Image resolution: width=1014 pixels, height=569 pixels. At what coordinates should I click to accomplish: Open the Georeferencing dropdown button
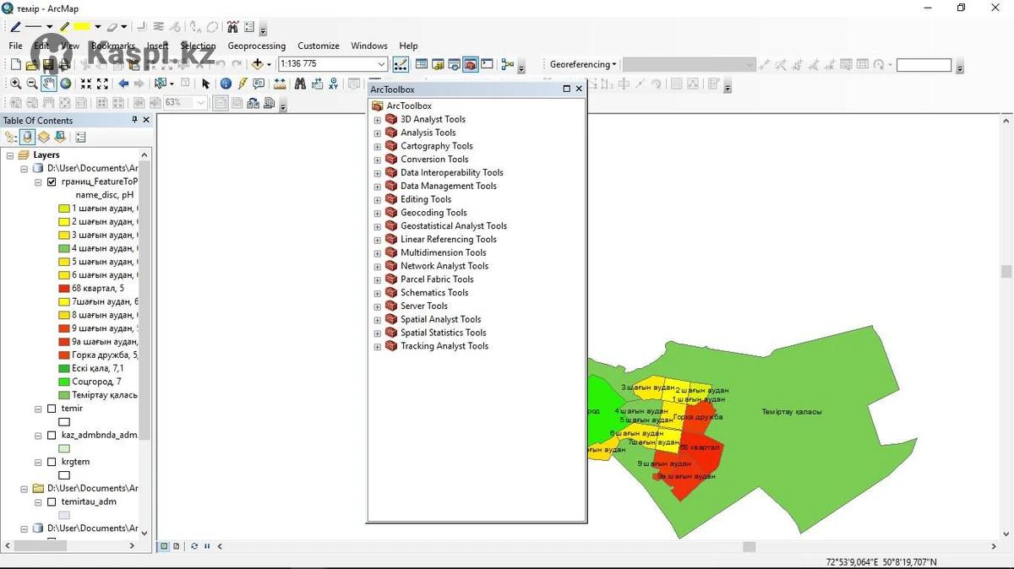pyautogui.click(x=583, y=64)
